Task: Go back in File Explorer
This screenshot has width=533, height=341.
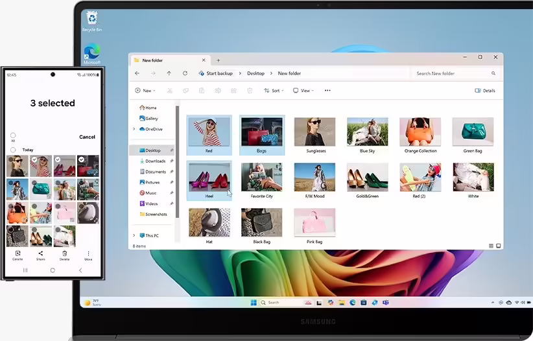Action: tap(137, 73)
